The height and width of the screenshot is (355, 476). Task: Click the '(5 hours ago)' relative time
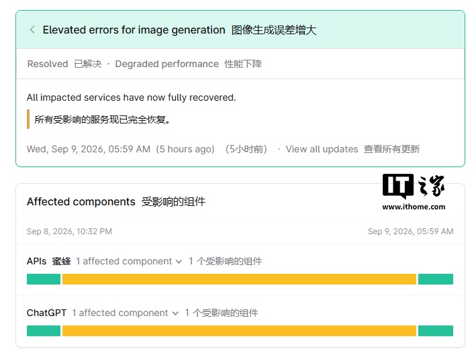click(185, 149)
